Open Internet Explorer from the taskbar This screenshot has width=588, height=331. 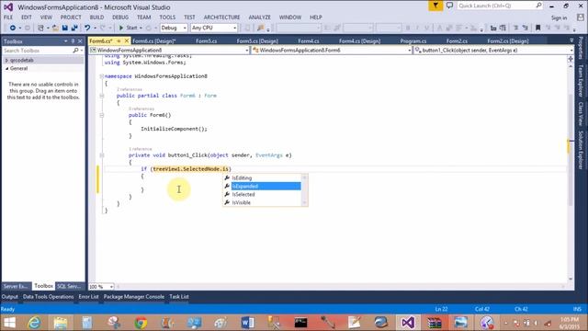tap(34, 323)
